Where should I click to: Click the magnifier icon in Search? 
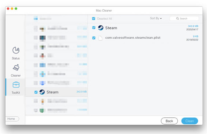[x=178, y=19]
